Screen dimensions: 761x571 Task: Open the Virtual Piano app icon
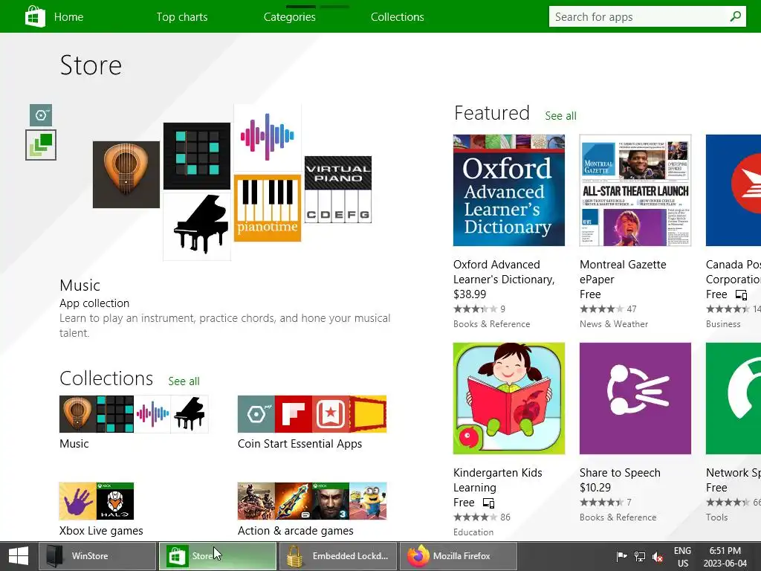pos(338,190)
